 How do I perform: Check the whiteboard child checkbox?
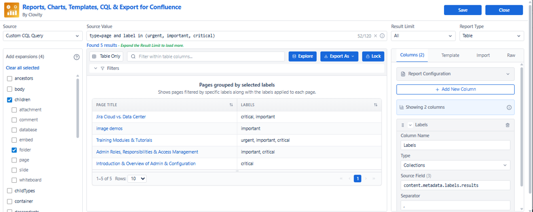[14, 180]
